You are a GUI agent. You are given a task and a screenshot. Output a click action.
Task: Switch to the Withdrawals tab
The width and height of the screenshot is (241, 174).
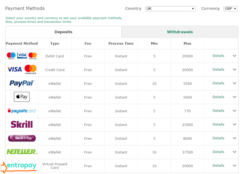pyautogui.click(x=180, y=32)
